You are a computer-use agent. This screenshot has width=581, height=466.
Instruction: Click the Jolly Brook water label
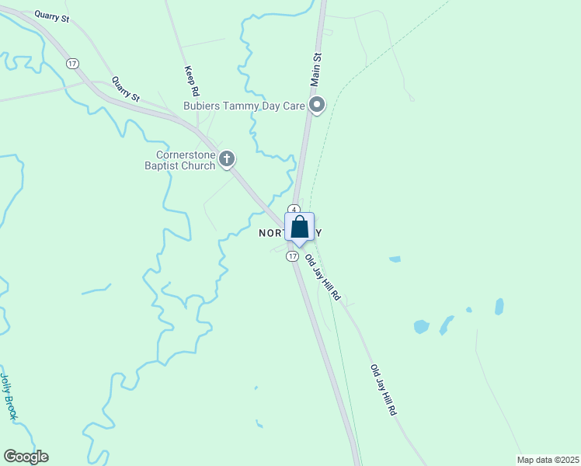(x=9, y=396)
